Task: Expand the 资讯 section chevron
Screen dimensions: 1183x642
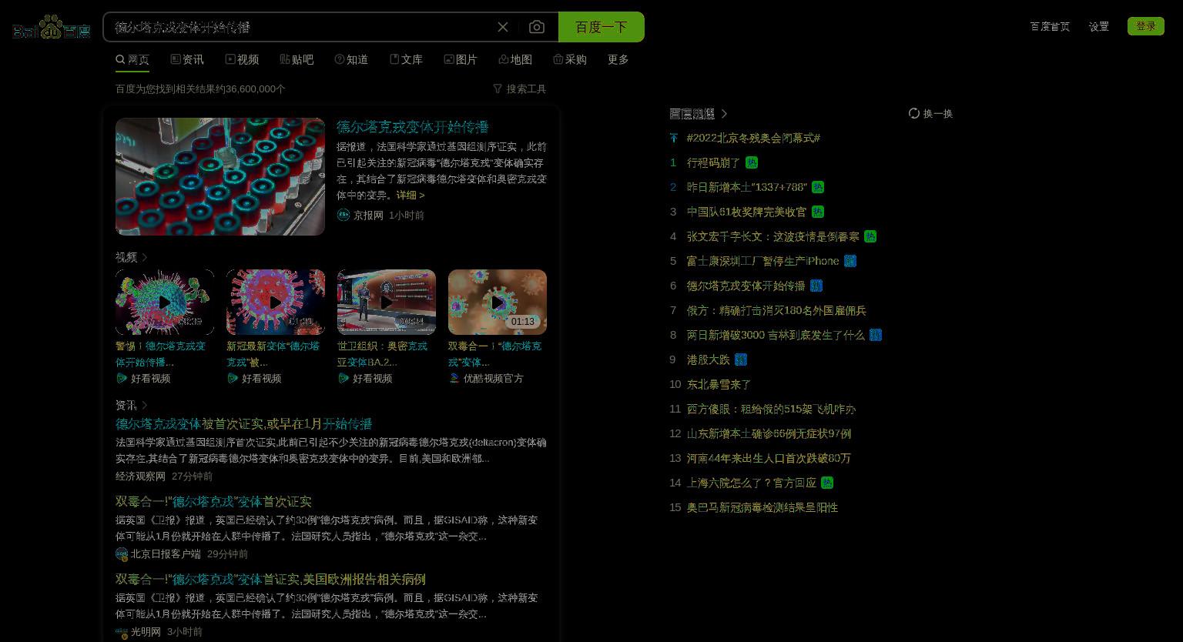Action: coord(144,405)
